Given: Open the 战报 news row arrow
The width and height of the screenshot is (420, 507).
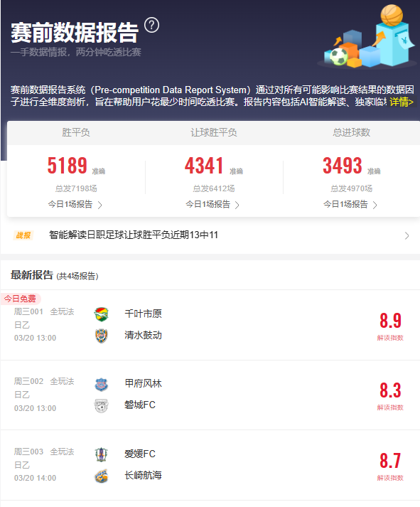Looking at the screenshot, I should point(407,235).
